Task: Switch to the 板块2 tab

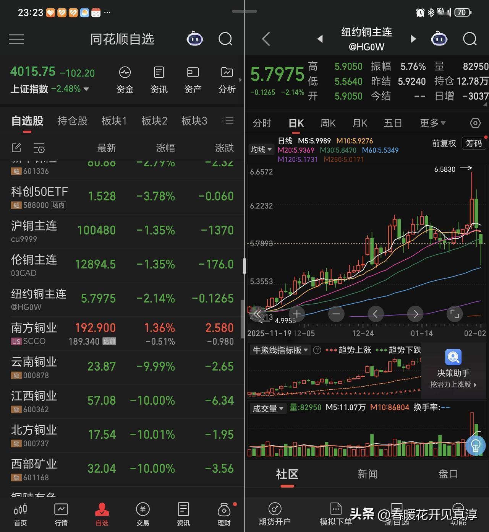Action: [154, 121]
